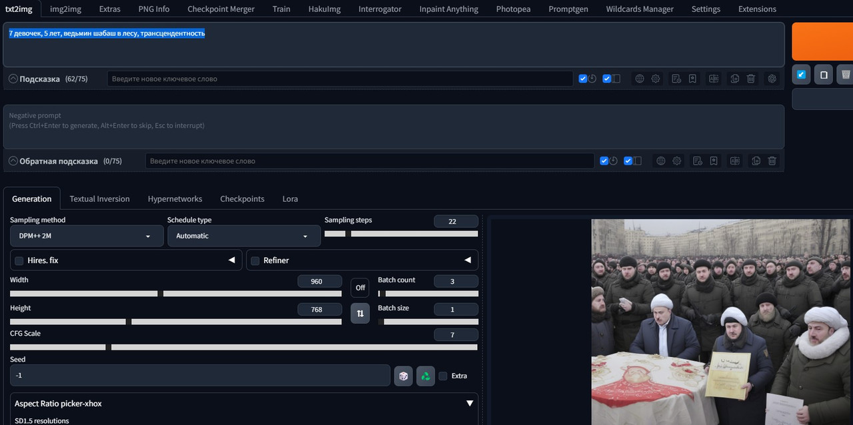The width and height of the screenshot is (853, 425).
Task: Open language settings globe icon in Подсказка row
Action: click(x=640, y=79)
